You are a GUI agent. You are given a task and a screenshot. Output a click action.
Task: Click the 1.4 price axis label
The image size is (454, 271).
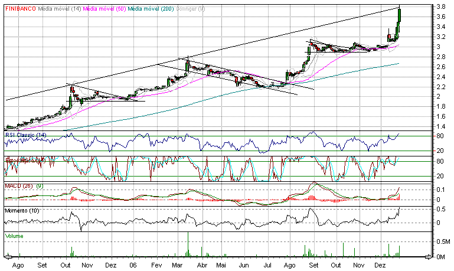(x=441, y=126)
